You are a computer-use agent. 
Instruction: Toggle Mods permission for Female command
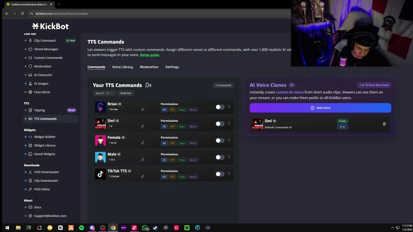point(193,143)
